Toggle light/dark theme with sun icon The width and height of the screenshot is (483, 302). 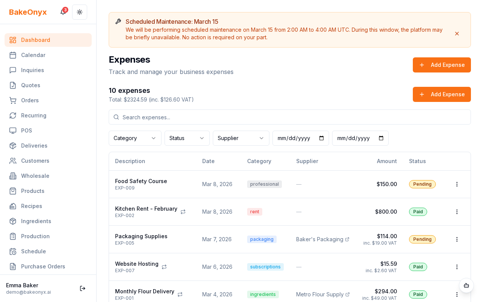pyautogui.click(x=80, y=12)
